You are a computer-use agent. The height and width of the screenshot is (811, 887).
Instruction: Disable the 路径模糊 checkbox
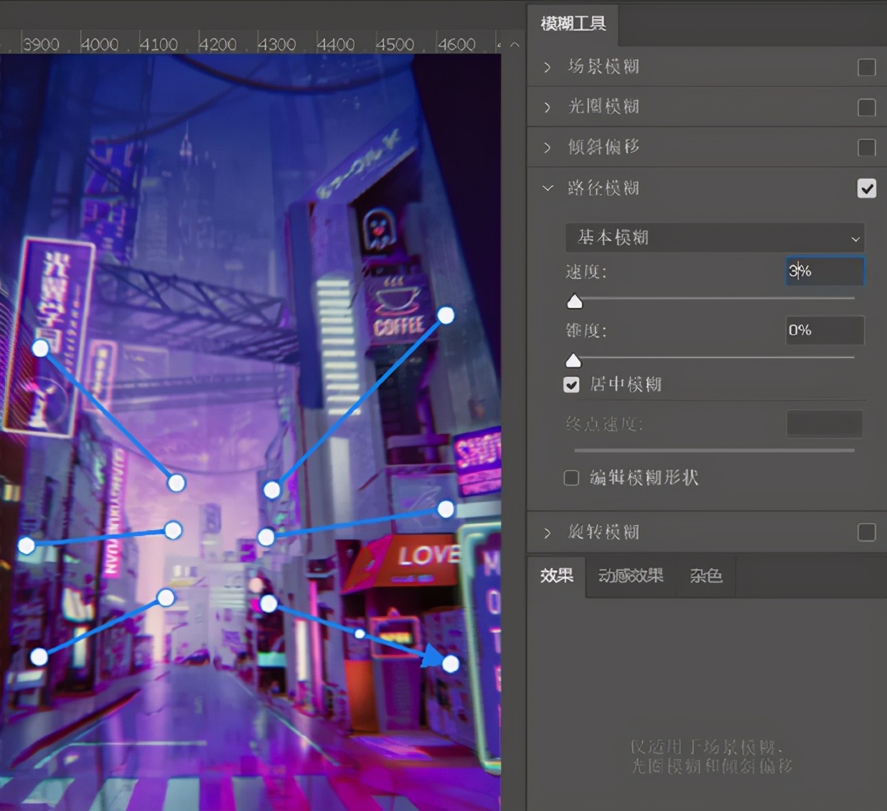pos(866,188)
